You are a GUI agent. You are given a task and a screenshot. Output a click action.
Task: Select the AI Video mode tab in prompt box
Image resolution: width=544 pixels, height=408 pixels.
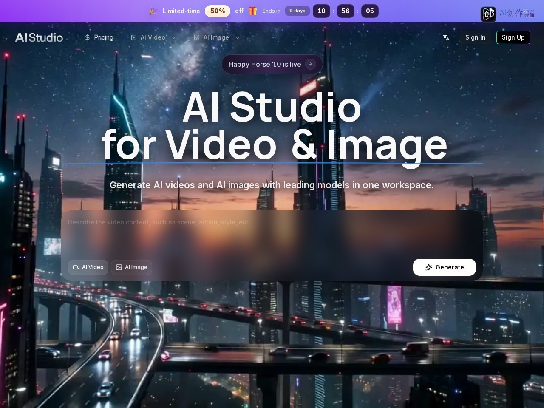click(88, 267)
